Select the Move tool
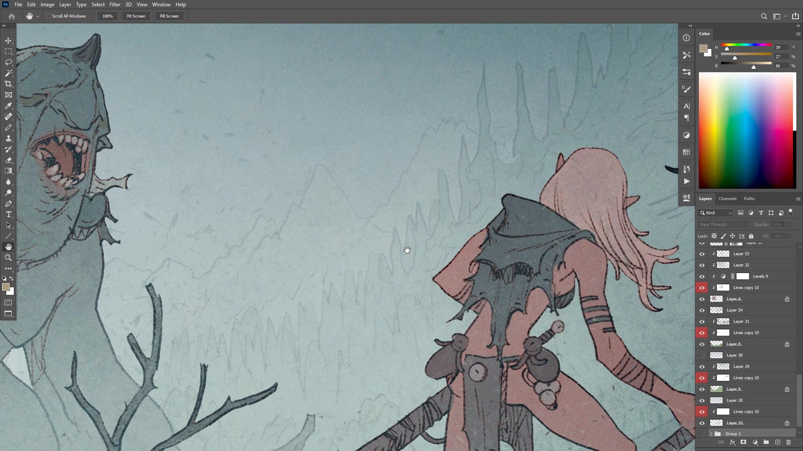This screenshot has width=803, height=451. (x=8, y=41)
